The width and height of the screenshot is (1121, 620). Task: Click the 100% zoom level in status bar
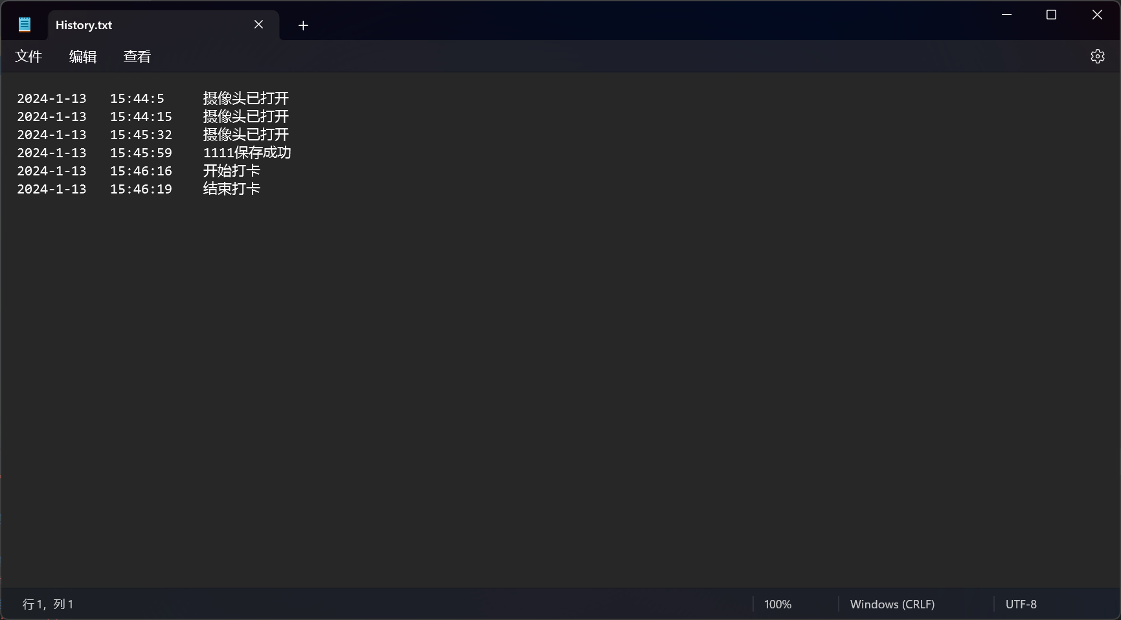tap(778, 604)
